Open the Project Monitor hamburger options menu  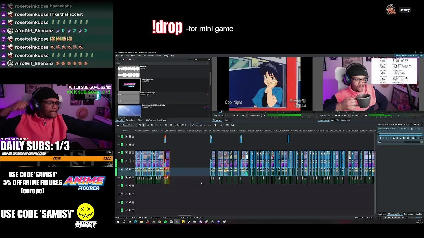click(366, 115)
